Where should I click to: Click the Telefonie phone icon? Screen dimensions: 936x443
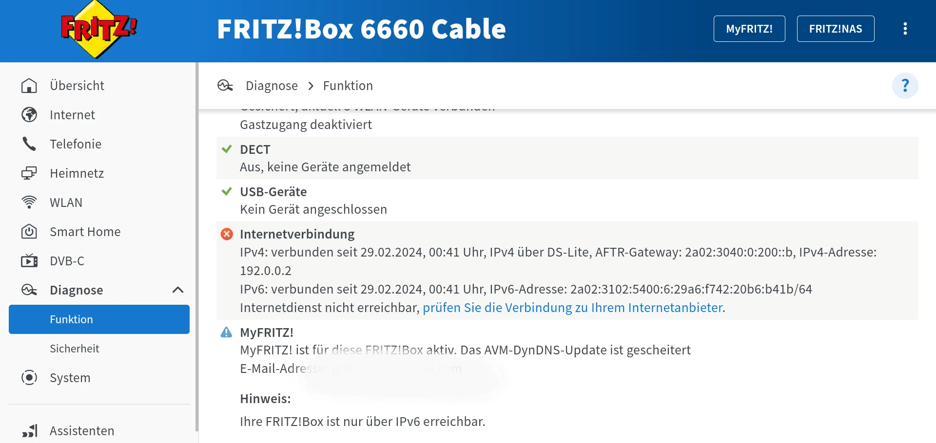29,144
